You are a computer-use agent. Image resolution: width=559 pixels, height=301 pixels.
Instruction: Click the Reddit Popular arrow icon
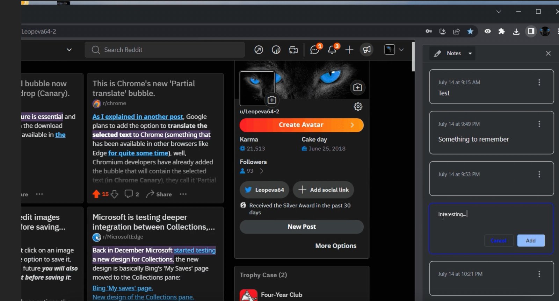pyautogui.click(x=259, y=50)
